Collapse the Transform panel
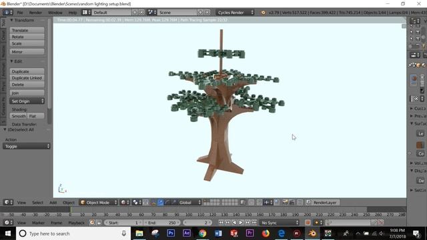 (x=11, y=20)
